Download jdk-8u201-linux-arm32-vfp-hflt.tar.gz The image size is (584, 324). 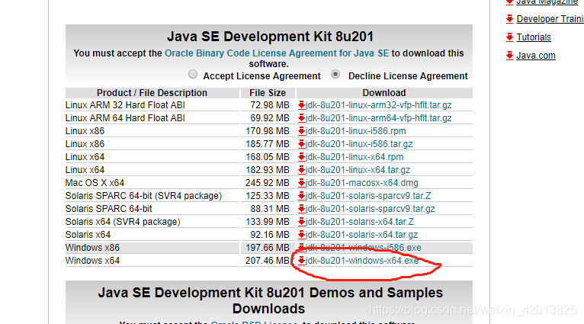tap(378, 105)
